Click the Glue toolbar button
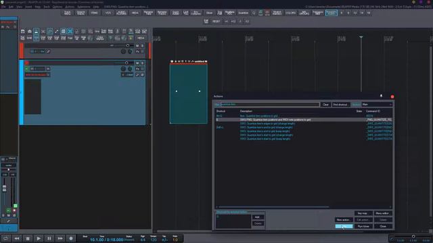The image size is (433, 243). click(x=209, y=13)
